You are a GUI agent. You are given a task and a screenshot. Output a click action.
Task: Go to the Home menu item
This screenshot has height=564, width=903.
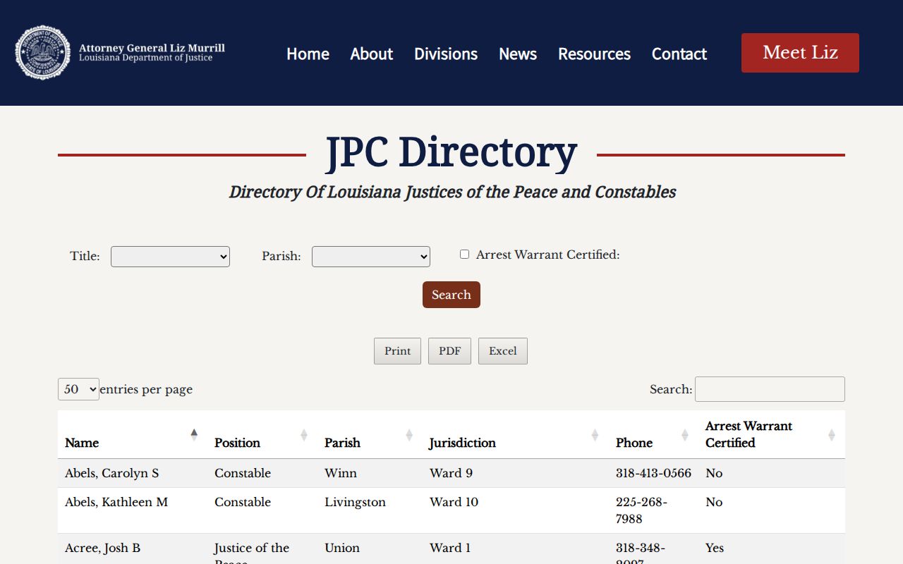pos(308,54)
